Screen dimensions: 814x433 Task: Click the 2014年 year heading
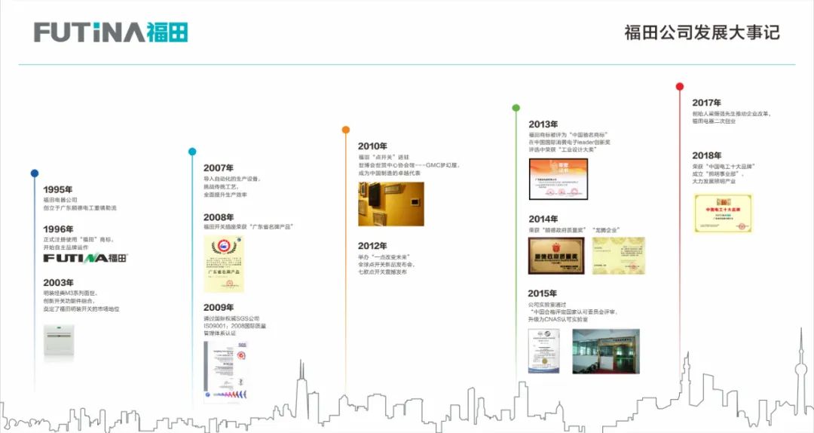point(543,219)
